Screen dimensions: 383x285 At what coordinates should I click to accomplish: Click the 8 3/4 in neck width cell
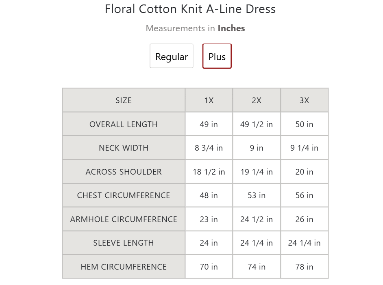pos(209,148)
